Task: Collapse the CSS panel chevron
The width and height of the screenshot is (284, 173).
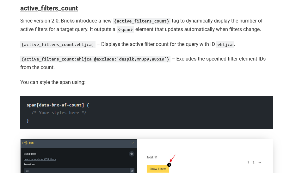Action: point(132,143)
